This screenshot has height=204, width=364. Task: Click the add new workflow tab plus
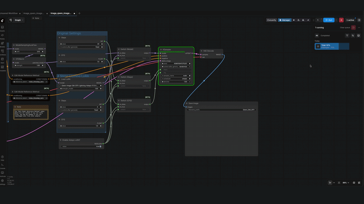[79, 14]
